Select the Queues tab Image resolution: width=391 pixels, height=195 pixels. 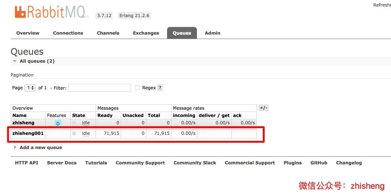point(182,33)
